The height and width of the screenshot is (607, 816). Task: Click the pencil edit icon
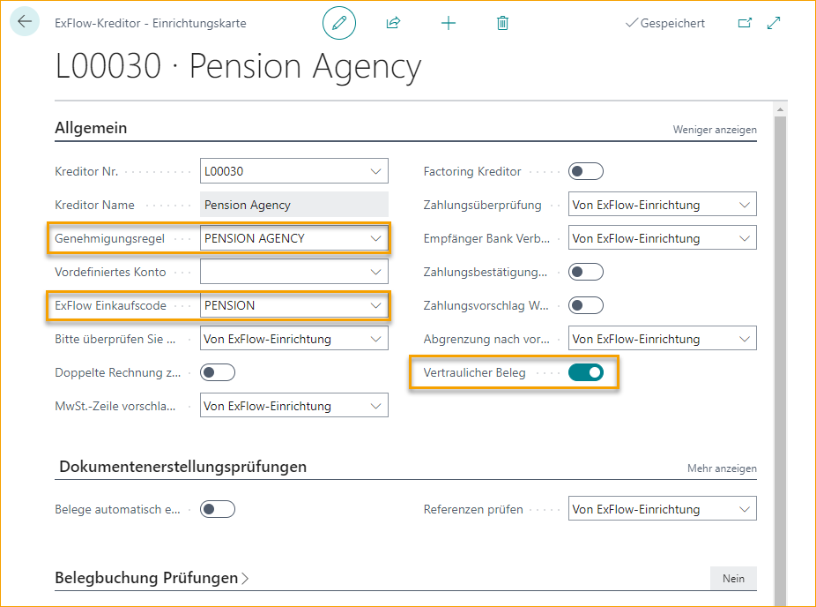339,23
